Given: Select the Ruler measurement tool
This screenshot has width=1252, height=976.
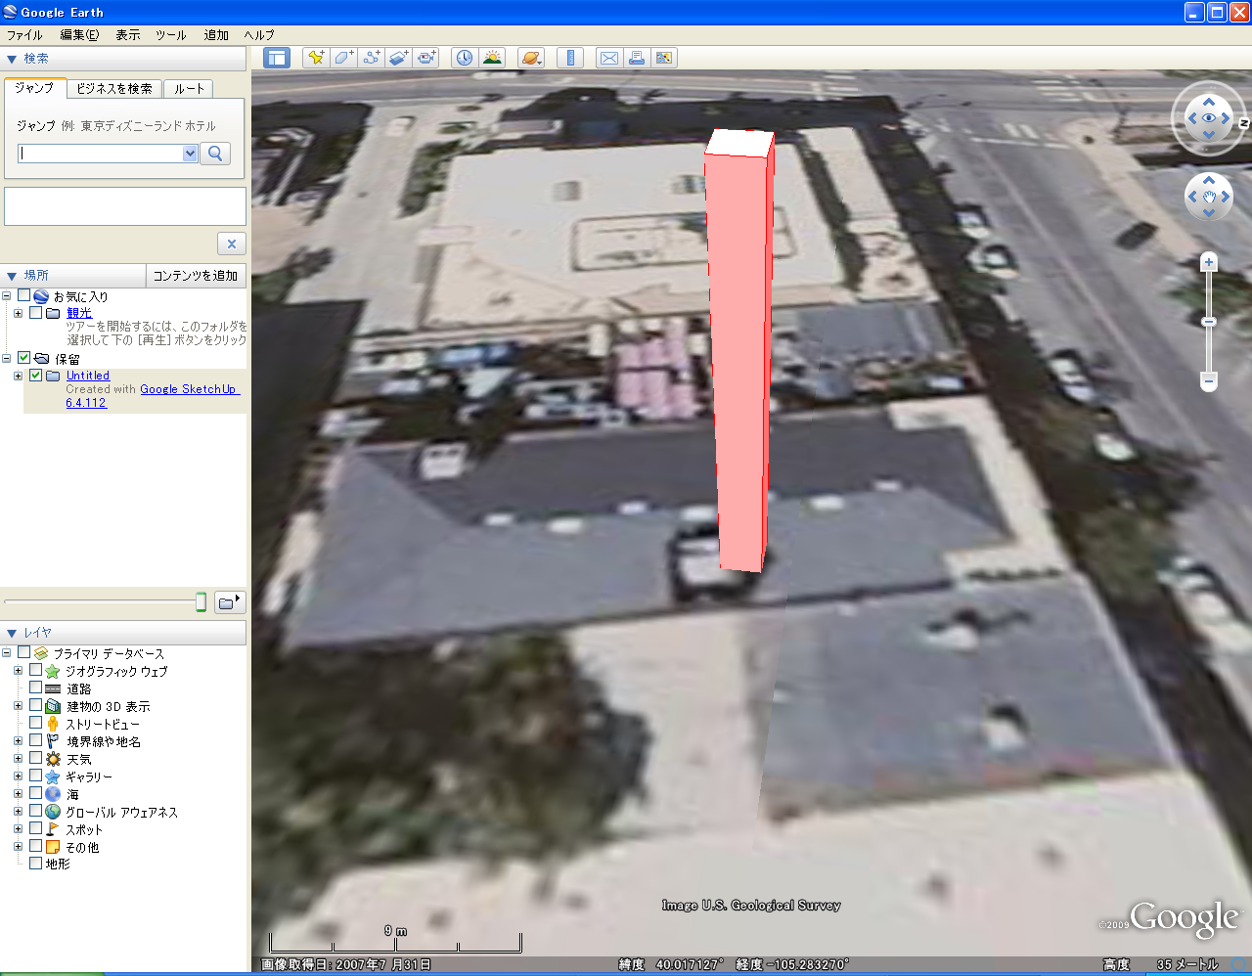Looking at the screenshot, I should pos(570,58).
